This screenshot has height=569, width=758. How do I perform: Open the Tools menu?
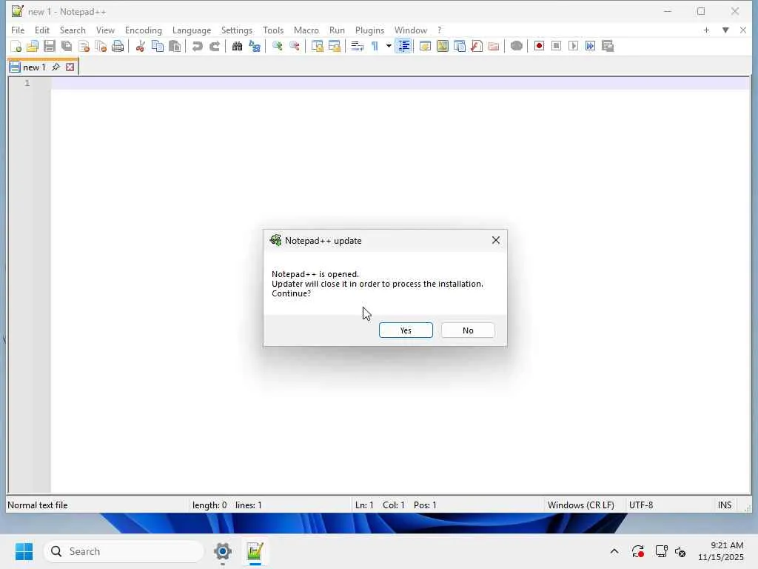tap(273, 30)
